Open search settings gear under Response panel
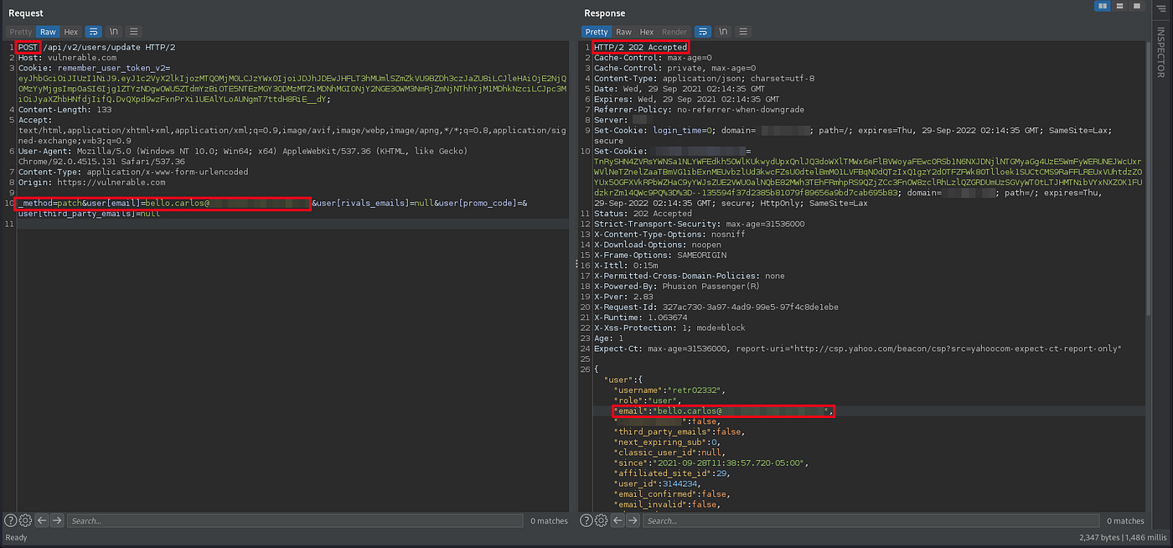Screen dimensions: 1173x548 [600, 520]
